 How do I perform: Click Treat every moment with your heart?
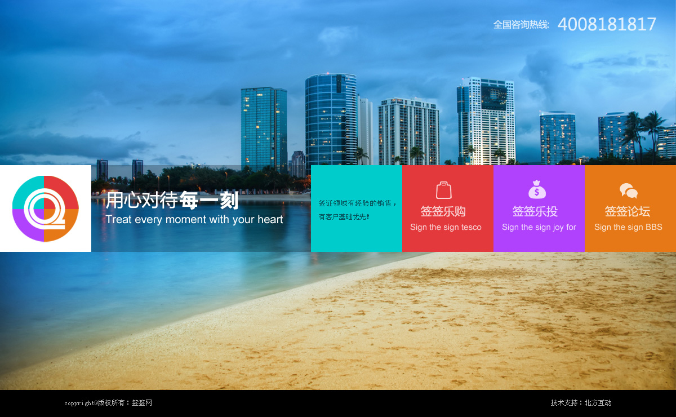(x=194, y=219)
